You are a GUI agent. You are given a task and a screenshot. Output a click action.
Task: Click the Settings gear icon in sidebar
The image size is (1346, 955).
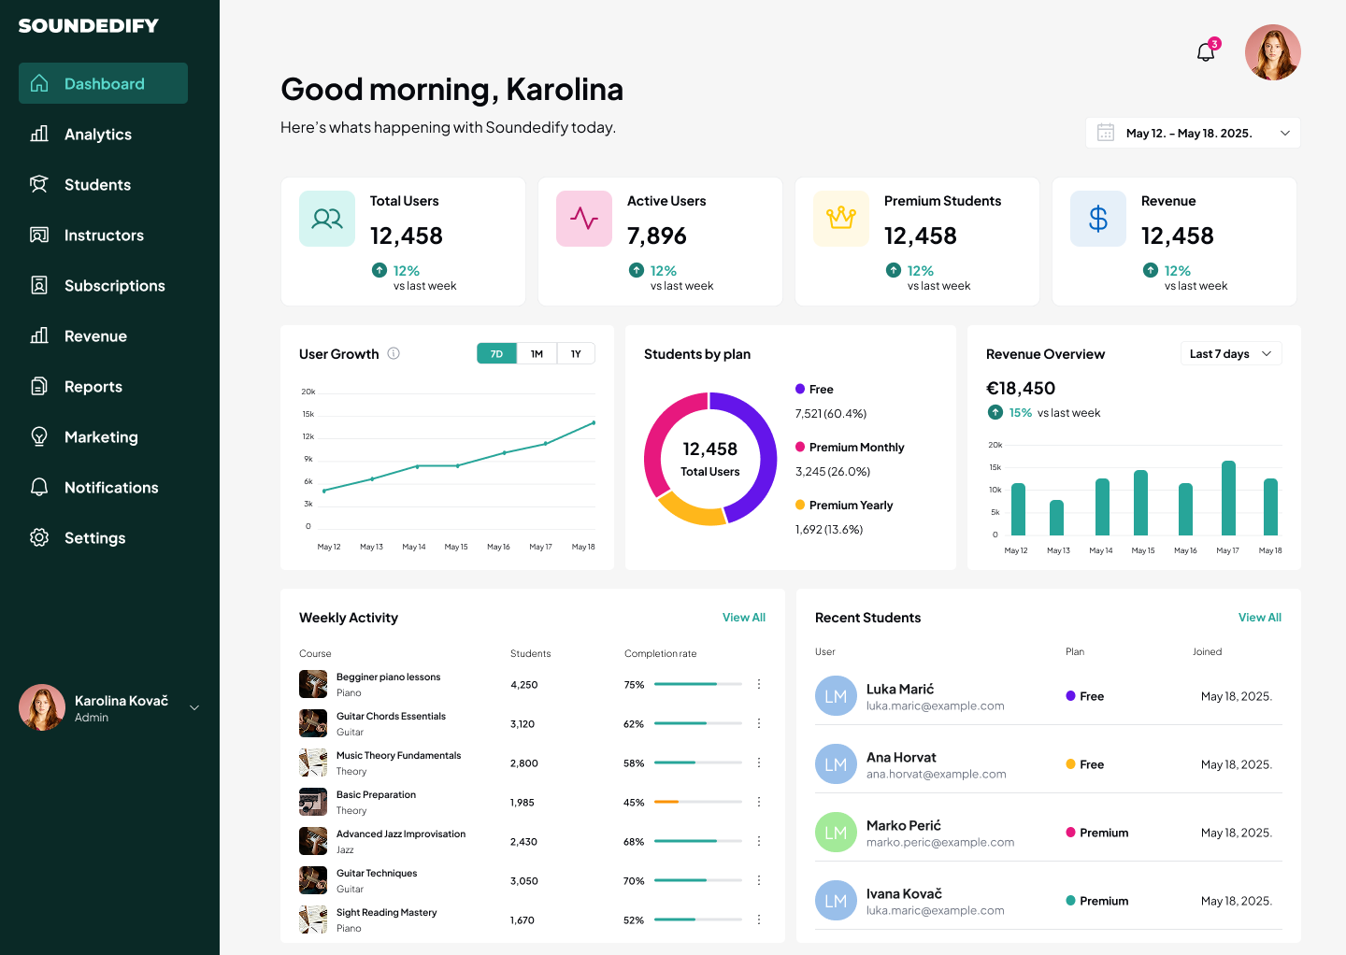click(x=39, y=537)
